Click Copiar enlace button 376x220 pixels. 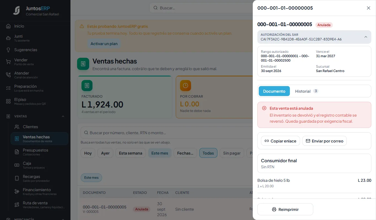(x=280, y=141)
